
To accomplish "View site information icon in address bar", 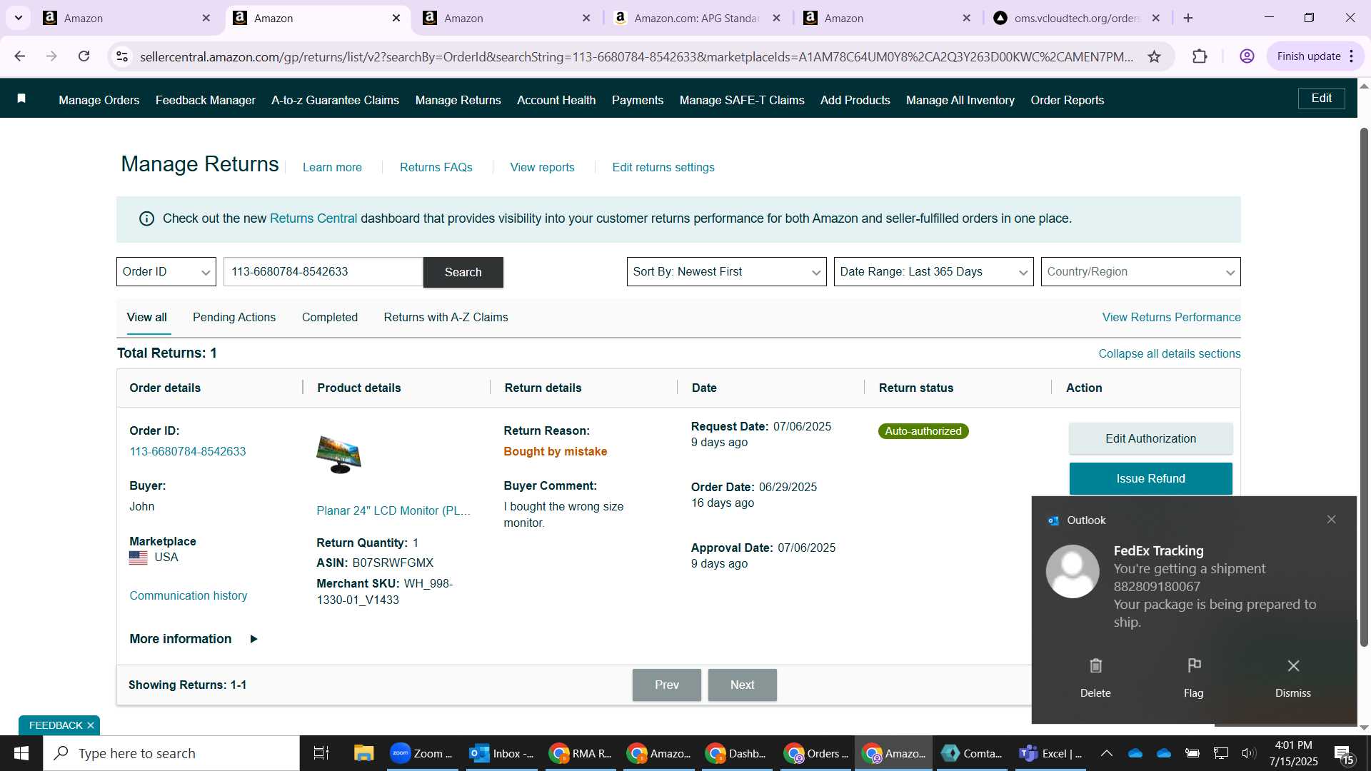I will pyautogui.click(x=122, y=56).
